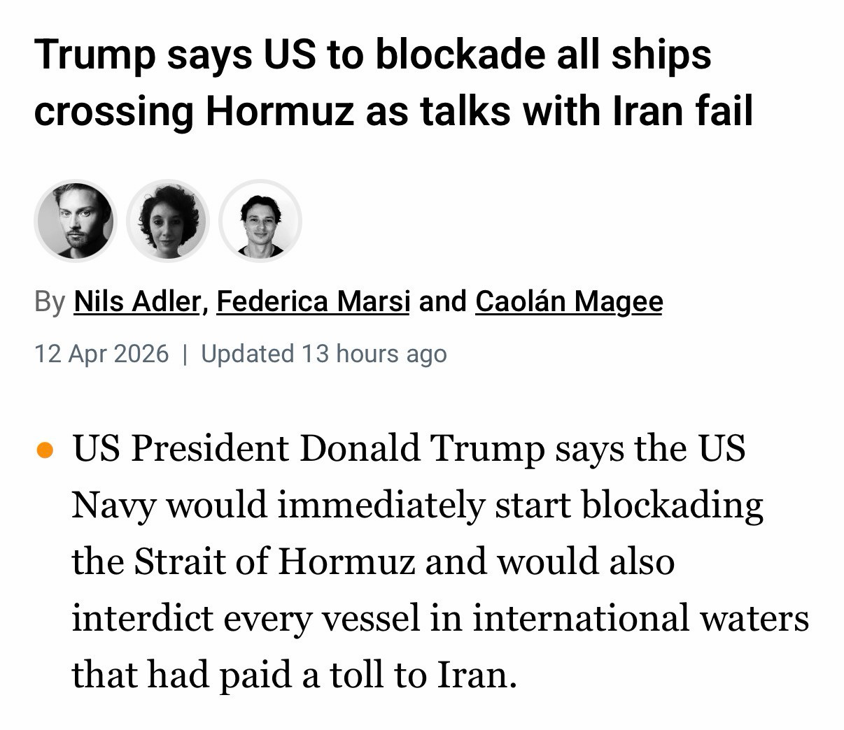Click the vertical separator beside the date
844x730 pixels.
(185, 354)
